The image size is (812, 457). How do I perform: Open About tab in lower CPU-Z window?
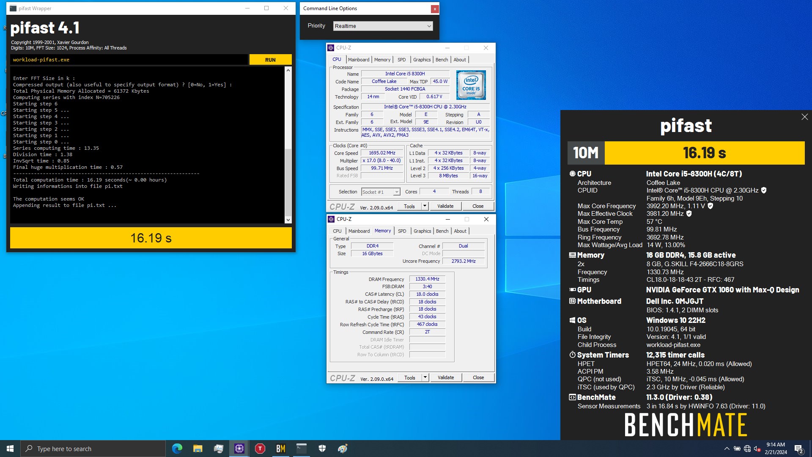point(460,231)
